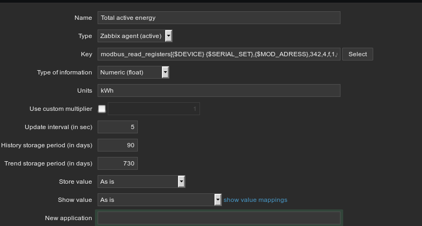Focus the Units field containing kWh
422x226 pixels.
pos(219,91)
